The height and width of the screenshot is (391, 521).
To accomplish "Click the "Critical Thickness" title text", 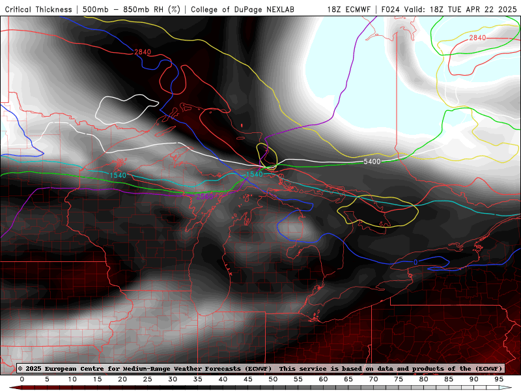I will tap(38, 10).
